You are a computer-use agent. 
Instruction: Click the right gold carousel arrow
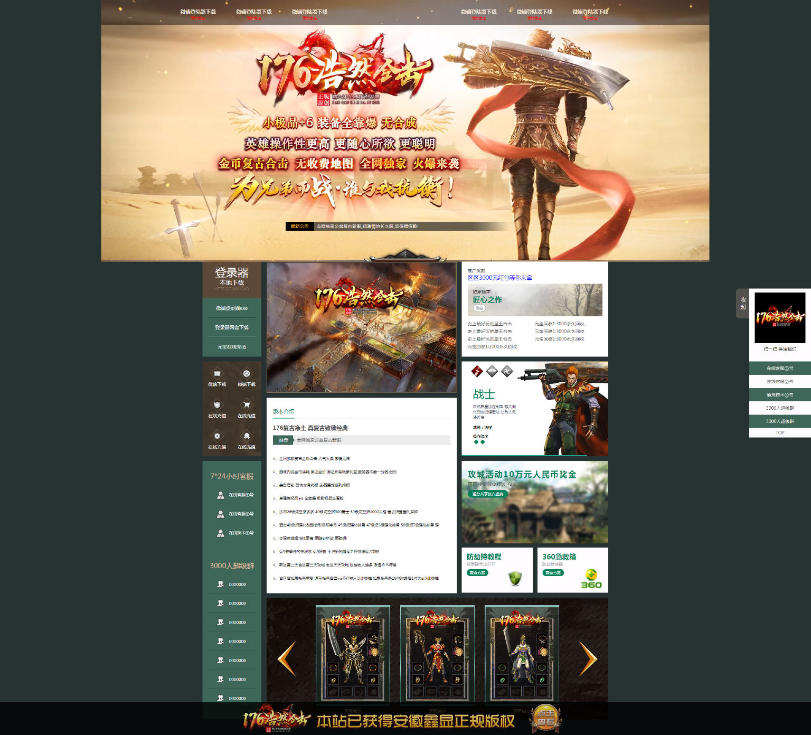pyautogui.click(x=588, y=658)
